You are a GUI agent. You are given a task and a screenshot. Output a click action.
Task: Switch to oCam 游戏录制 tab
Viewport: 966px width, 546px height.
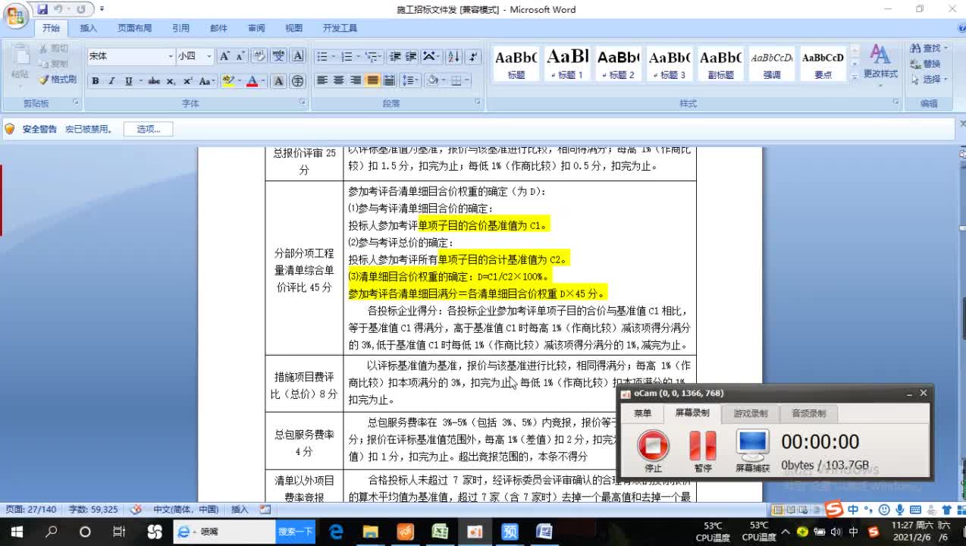[750, 413]
